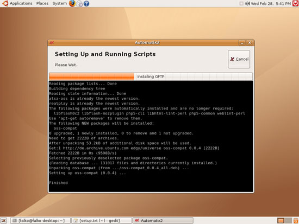Screen dimensions: 299x224
Task: Open the blue Help question-mark icon
Action: click(86, 4)
